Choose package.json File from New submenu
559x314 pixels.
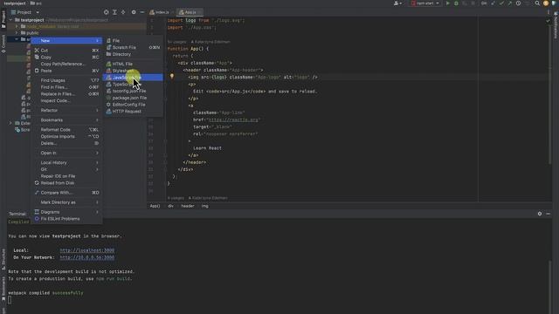coord(133,98)
